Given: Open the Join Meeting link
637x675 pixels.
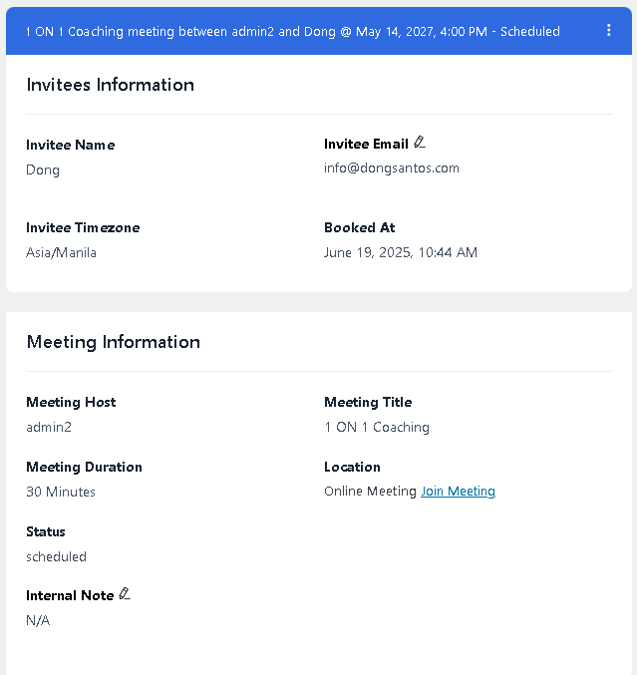Looking at the screenshot, I should [458, 492].
